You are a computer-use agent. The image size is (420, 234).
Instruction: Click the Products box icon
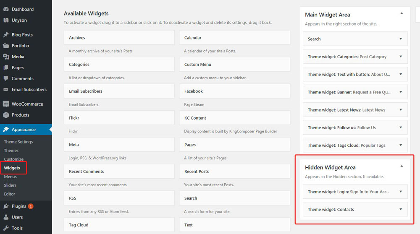click(x=6, y=115)
